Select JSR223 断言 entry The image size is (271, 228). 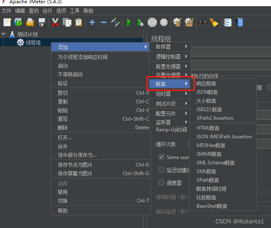[223, 109]
